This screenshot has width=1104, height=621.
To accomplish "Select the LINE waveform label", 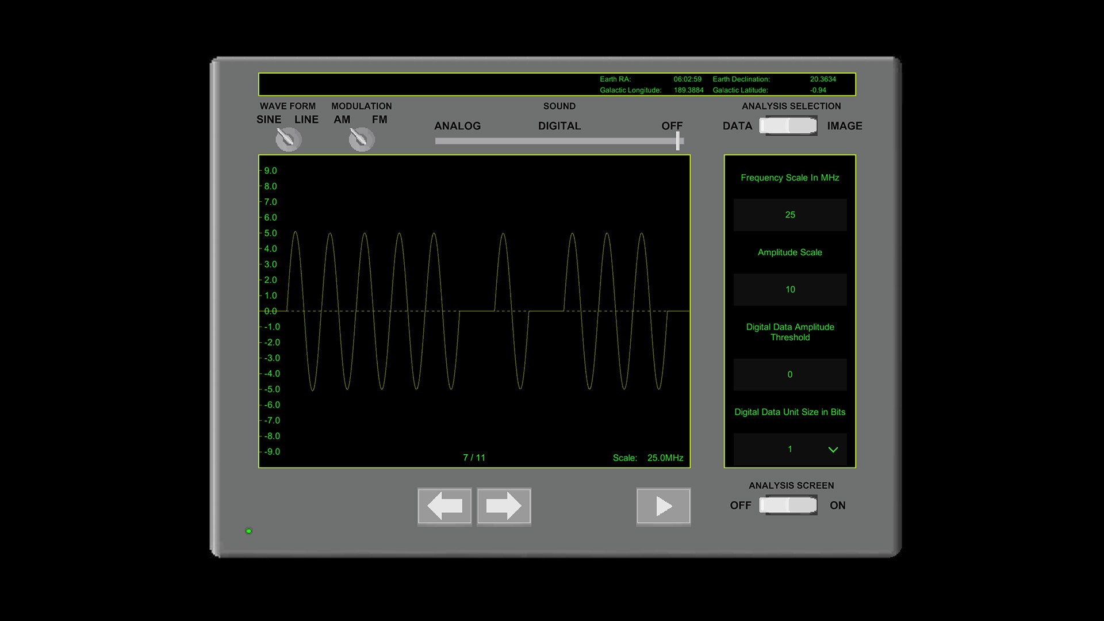I will pos(307,119).
